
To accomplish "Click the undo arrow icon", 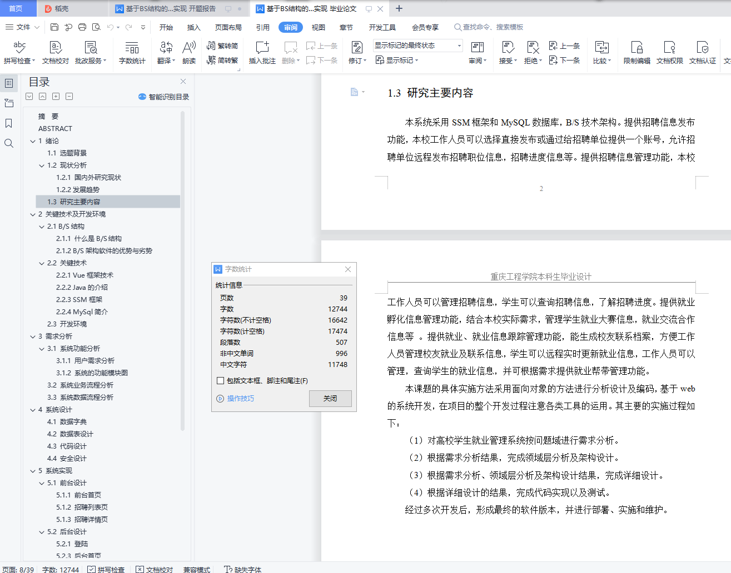I will [x=110, y=27].
